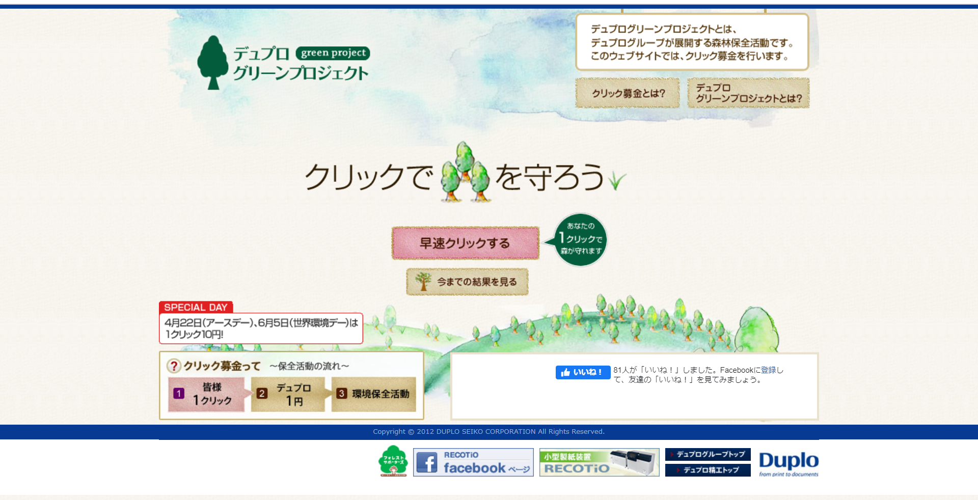Go to 'デュプロ精工トップ' link
The width and height of the screenshot is (978, 500).
[x=708, y=470]
